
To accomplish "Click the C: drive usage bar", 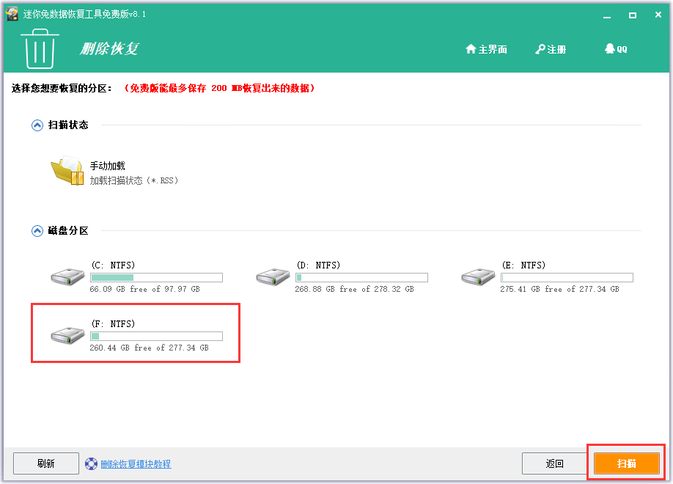I will 157,277.
